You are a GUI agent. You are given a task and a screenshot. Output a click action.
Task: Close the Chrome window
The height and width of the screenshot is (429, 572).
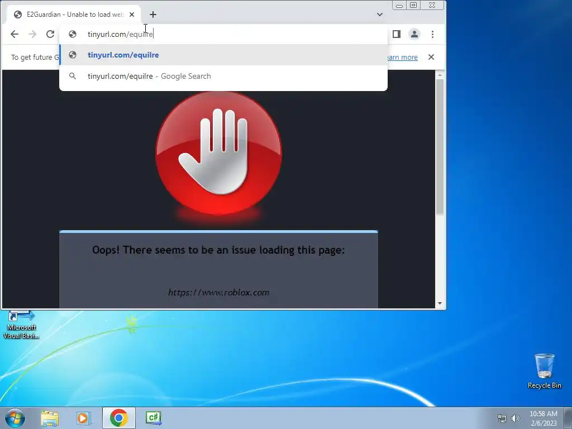point(432,5)
